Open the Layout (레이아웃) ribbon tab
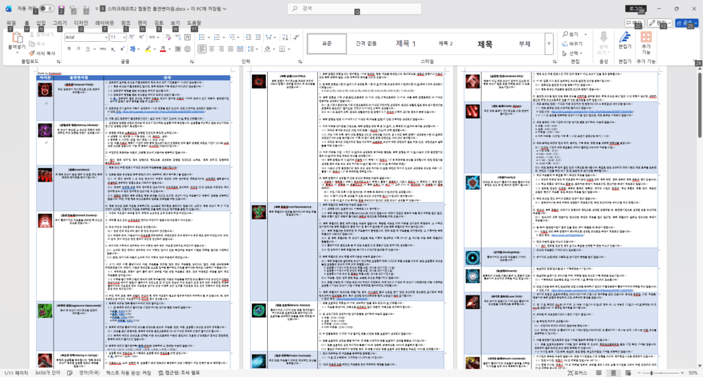Viewport: 703px width, 377px height. point(104,23)
